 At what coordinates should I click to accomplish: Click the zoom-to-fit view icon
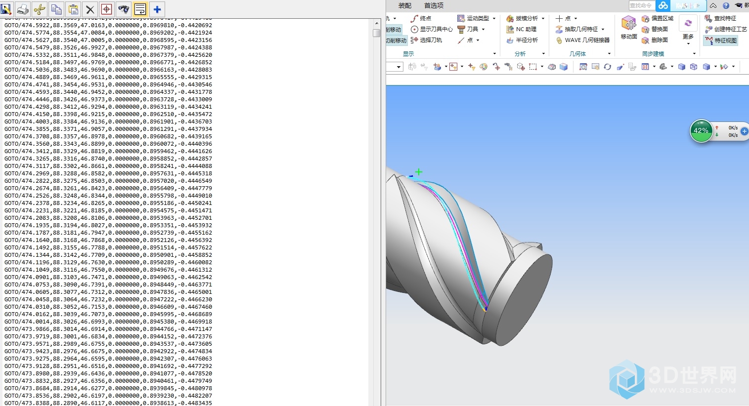coord(583,67)
